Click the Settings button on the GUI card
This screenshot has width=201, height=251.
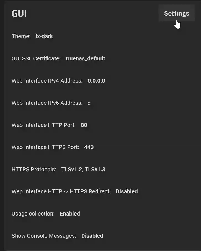[176, 13]
